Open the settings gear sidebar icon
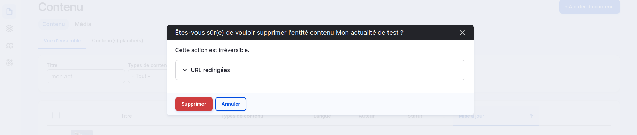This screenshot has width=637, height=135. [9, 63]
